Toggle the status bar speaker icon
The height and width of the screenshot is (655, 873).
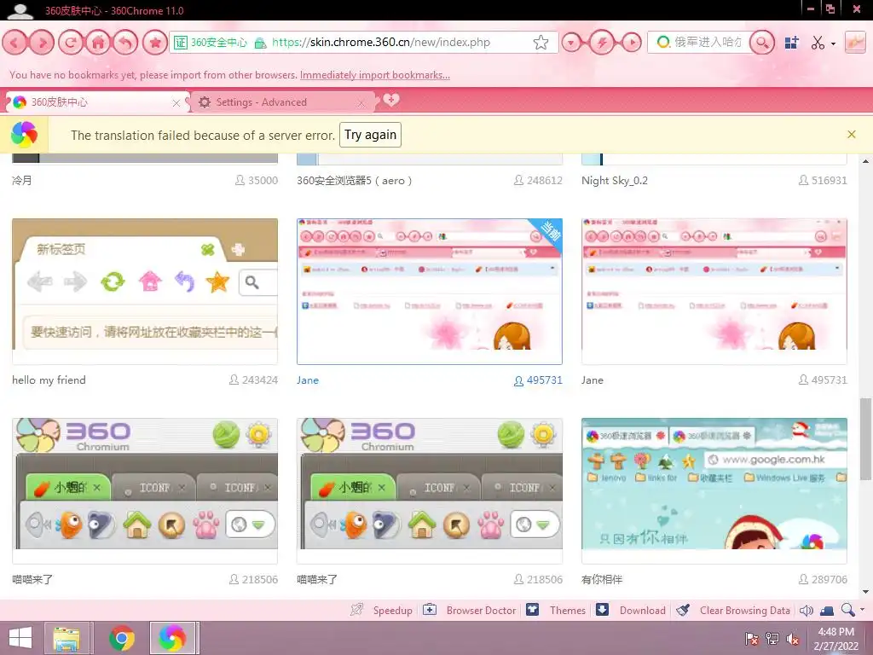tap(807, 611)
